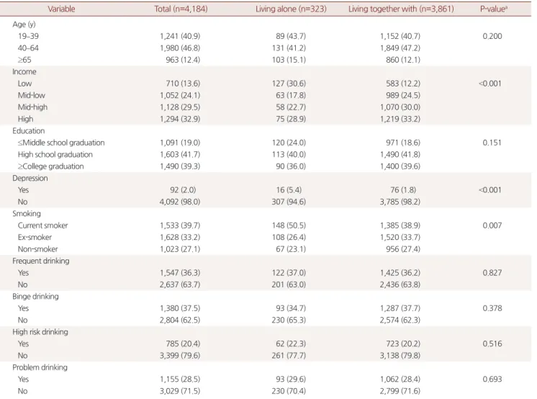The height and width of the screenshot is (399, 537).
Task: Click the "Mid-high" income row label
Action: [x=32, y=107]
